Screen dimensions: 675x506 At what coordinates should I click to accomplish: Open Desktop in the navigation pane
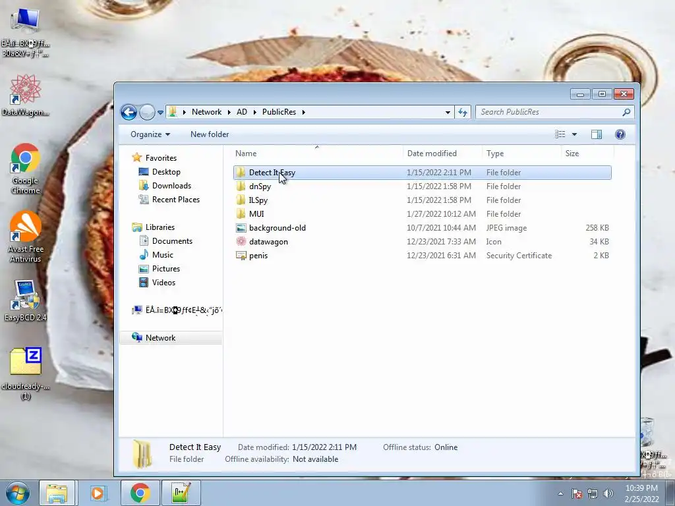pyautogui.click(x=165, y=172)
